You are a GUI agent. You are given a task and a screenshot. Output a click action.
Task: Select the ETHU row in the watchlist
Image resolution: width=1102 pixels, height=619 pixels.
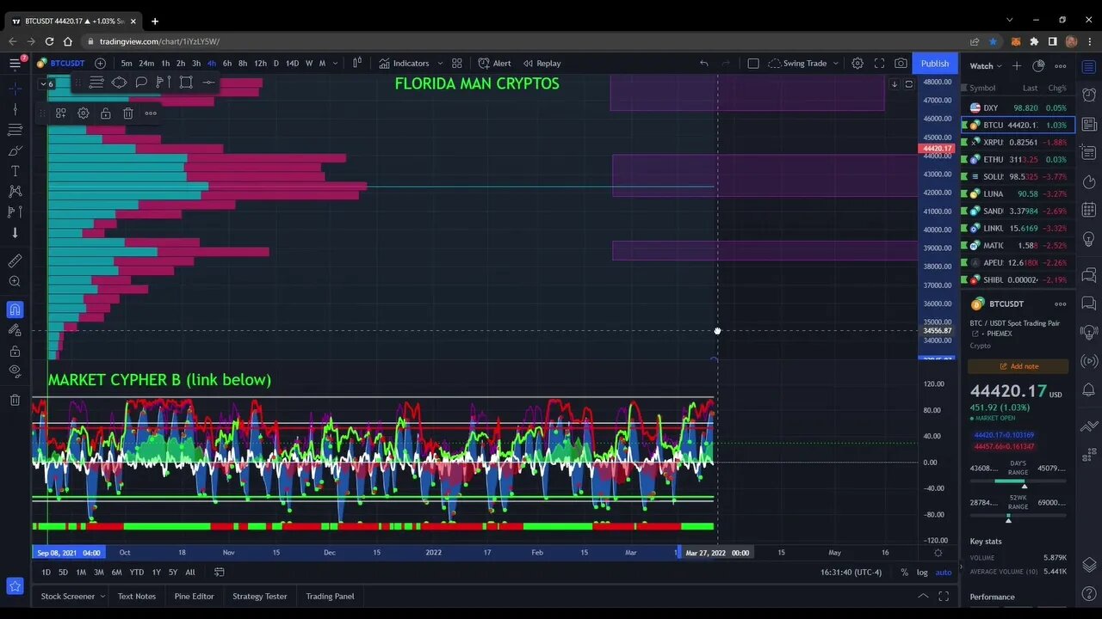(1016, 159)
